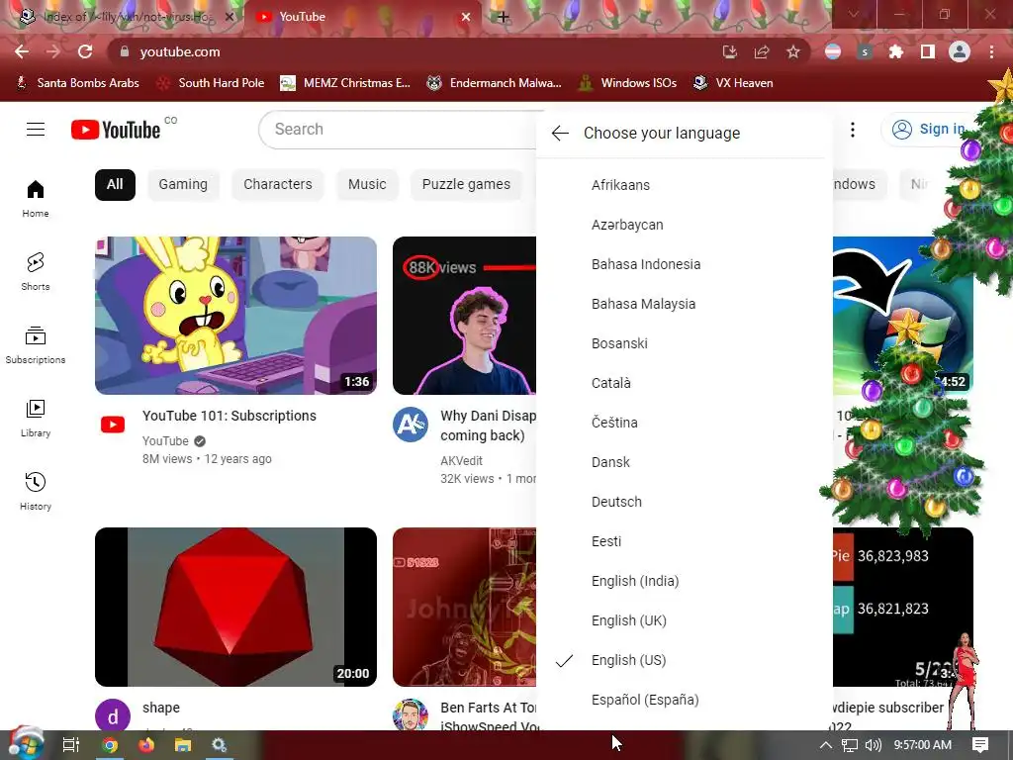Open Library in the sidebar
This screenshot has height=760, width=1013.
click(36, 419)
